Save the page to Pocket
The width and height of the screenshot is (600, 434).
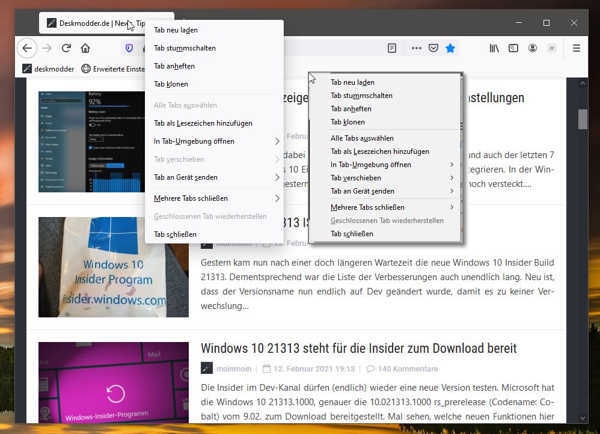click(x=433, y=48)
